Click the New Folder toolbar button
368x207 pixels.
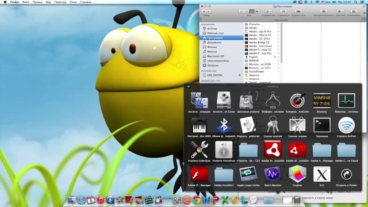tap(354, 11)
